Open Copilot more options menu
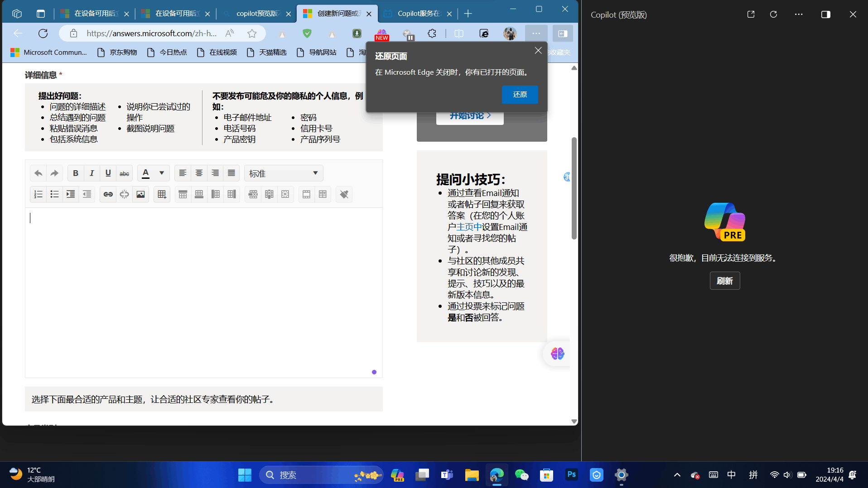 pos(799,14)
